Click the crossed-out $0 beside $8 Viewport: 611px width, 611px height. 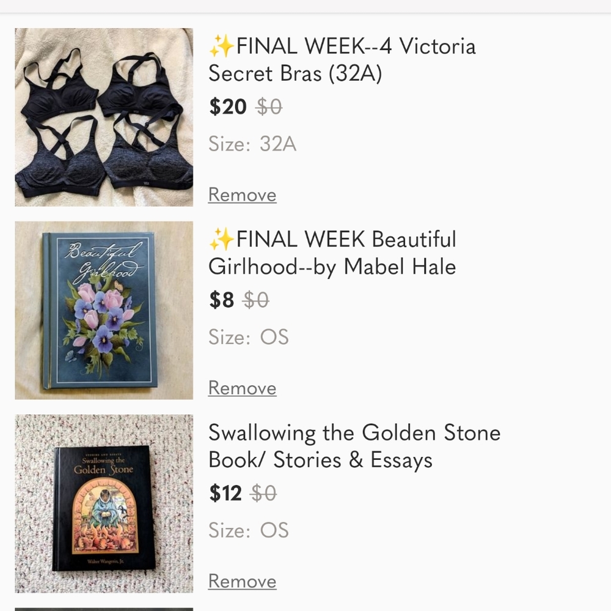[256, 300]
